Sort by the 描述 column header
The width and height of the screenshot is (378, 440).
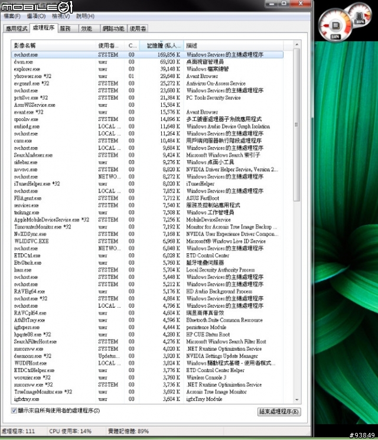click(233, 45)
